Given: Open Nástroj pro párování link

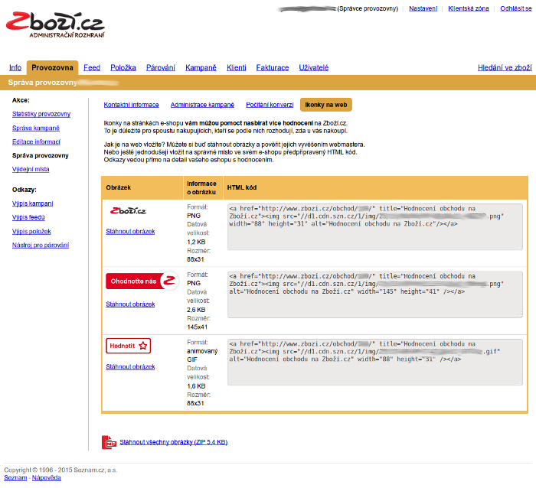Looking at the screenshot, I should 41,246.
